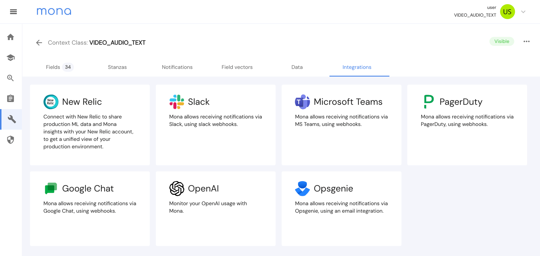
Task: Open the PagerDuty integration title
Action: 461,102
